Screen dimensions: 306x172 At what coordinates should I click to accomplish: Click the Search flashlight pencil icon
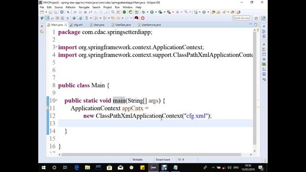tap(224, 12)
